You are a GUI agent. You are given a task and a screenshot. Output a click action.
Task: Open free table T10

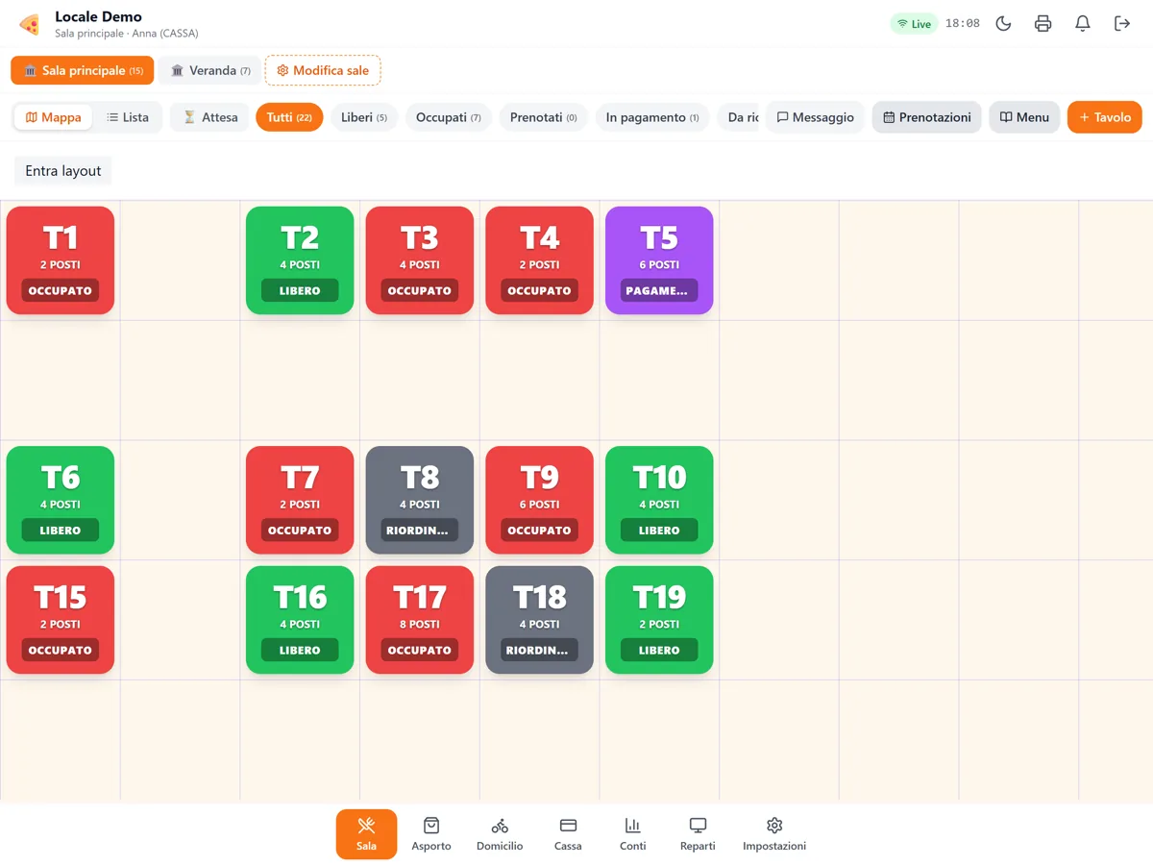pos(659,500)
